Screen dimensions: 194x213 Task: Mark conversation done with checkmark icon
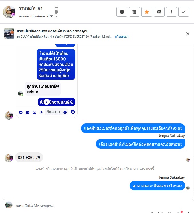184,12
